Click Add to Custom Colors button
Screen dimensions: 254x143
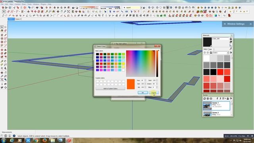[110, 89]
